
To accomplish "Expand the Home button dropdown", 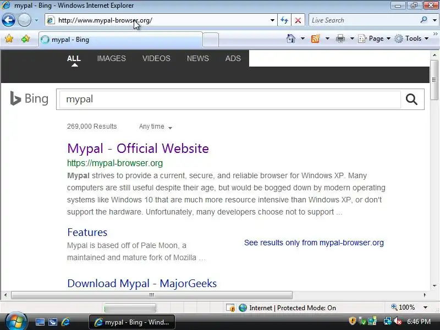I will (x=302, y=38).
